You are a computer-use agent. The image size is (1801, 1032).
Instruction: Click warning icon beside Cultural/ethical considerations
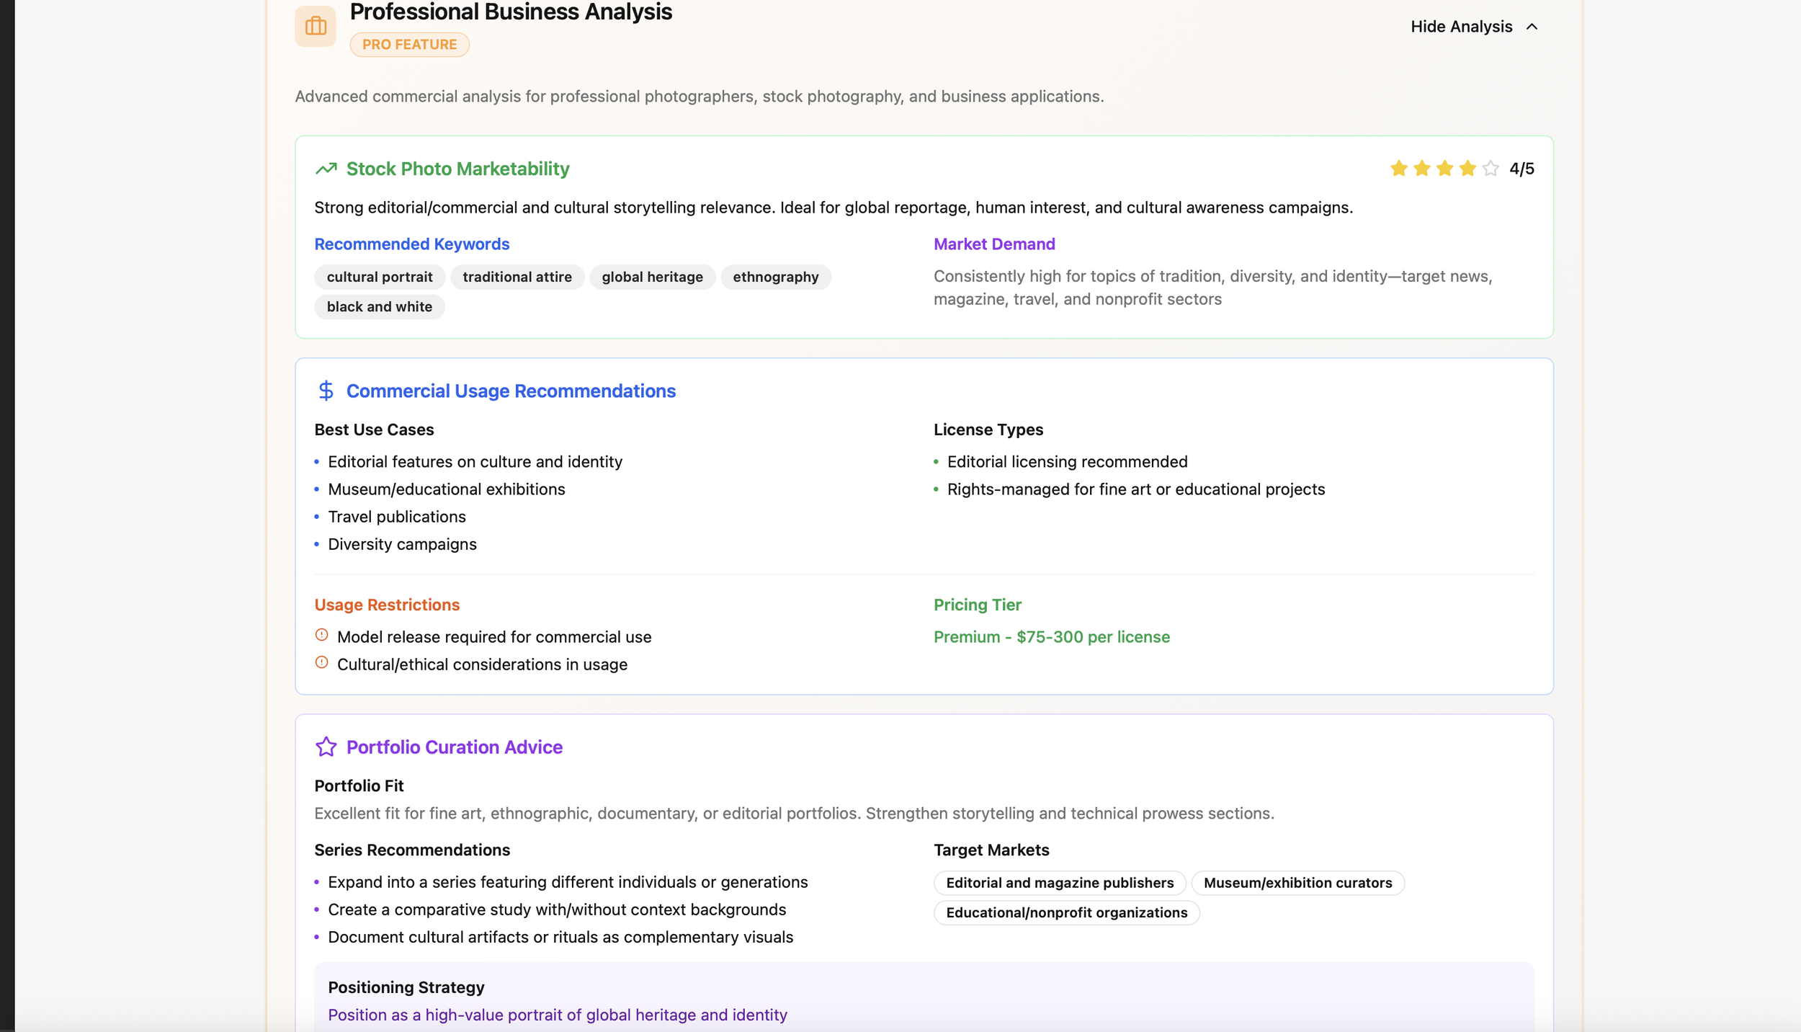tap(321, 662)
